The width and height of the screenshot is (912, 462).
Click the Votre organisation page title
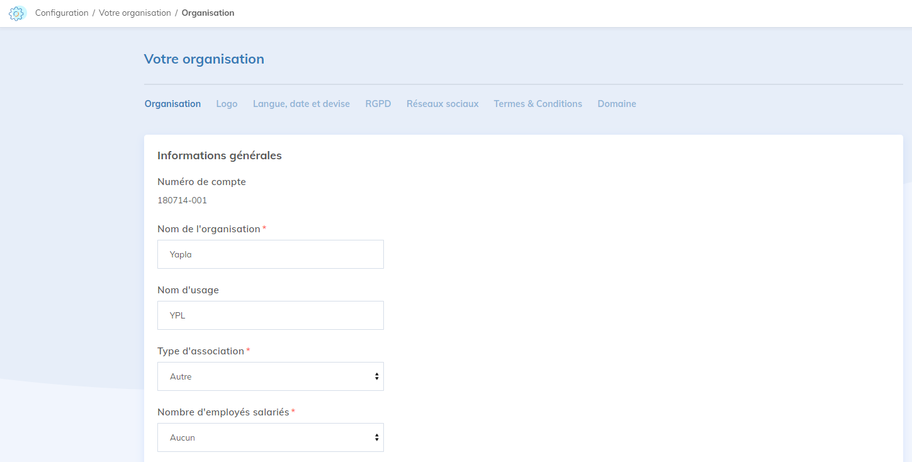[x=204, y=59]
